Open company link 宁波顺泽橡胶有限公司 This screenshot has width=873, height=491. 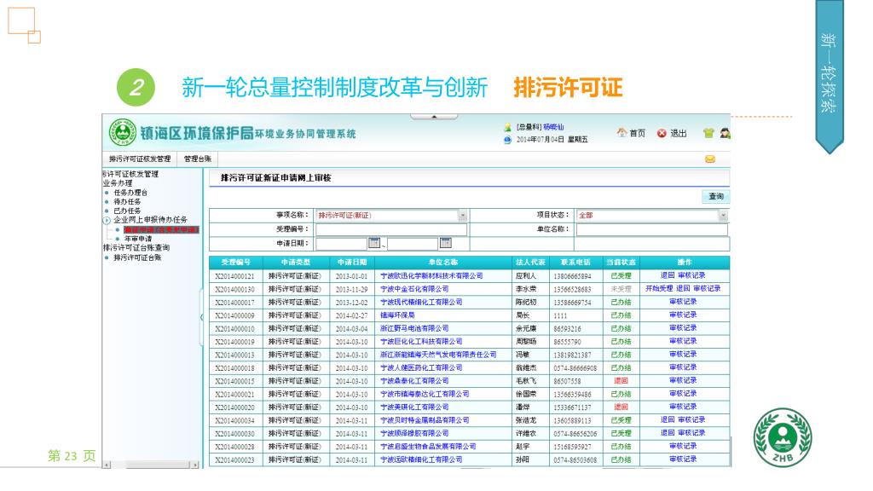pos(414,433)
